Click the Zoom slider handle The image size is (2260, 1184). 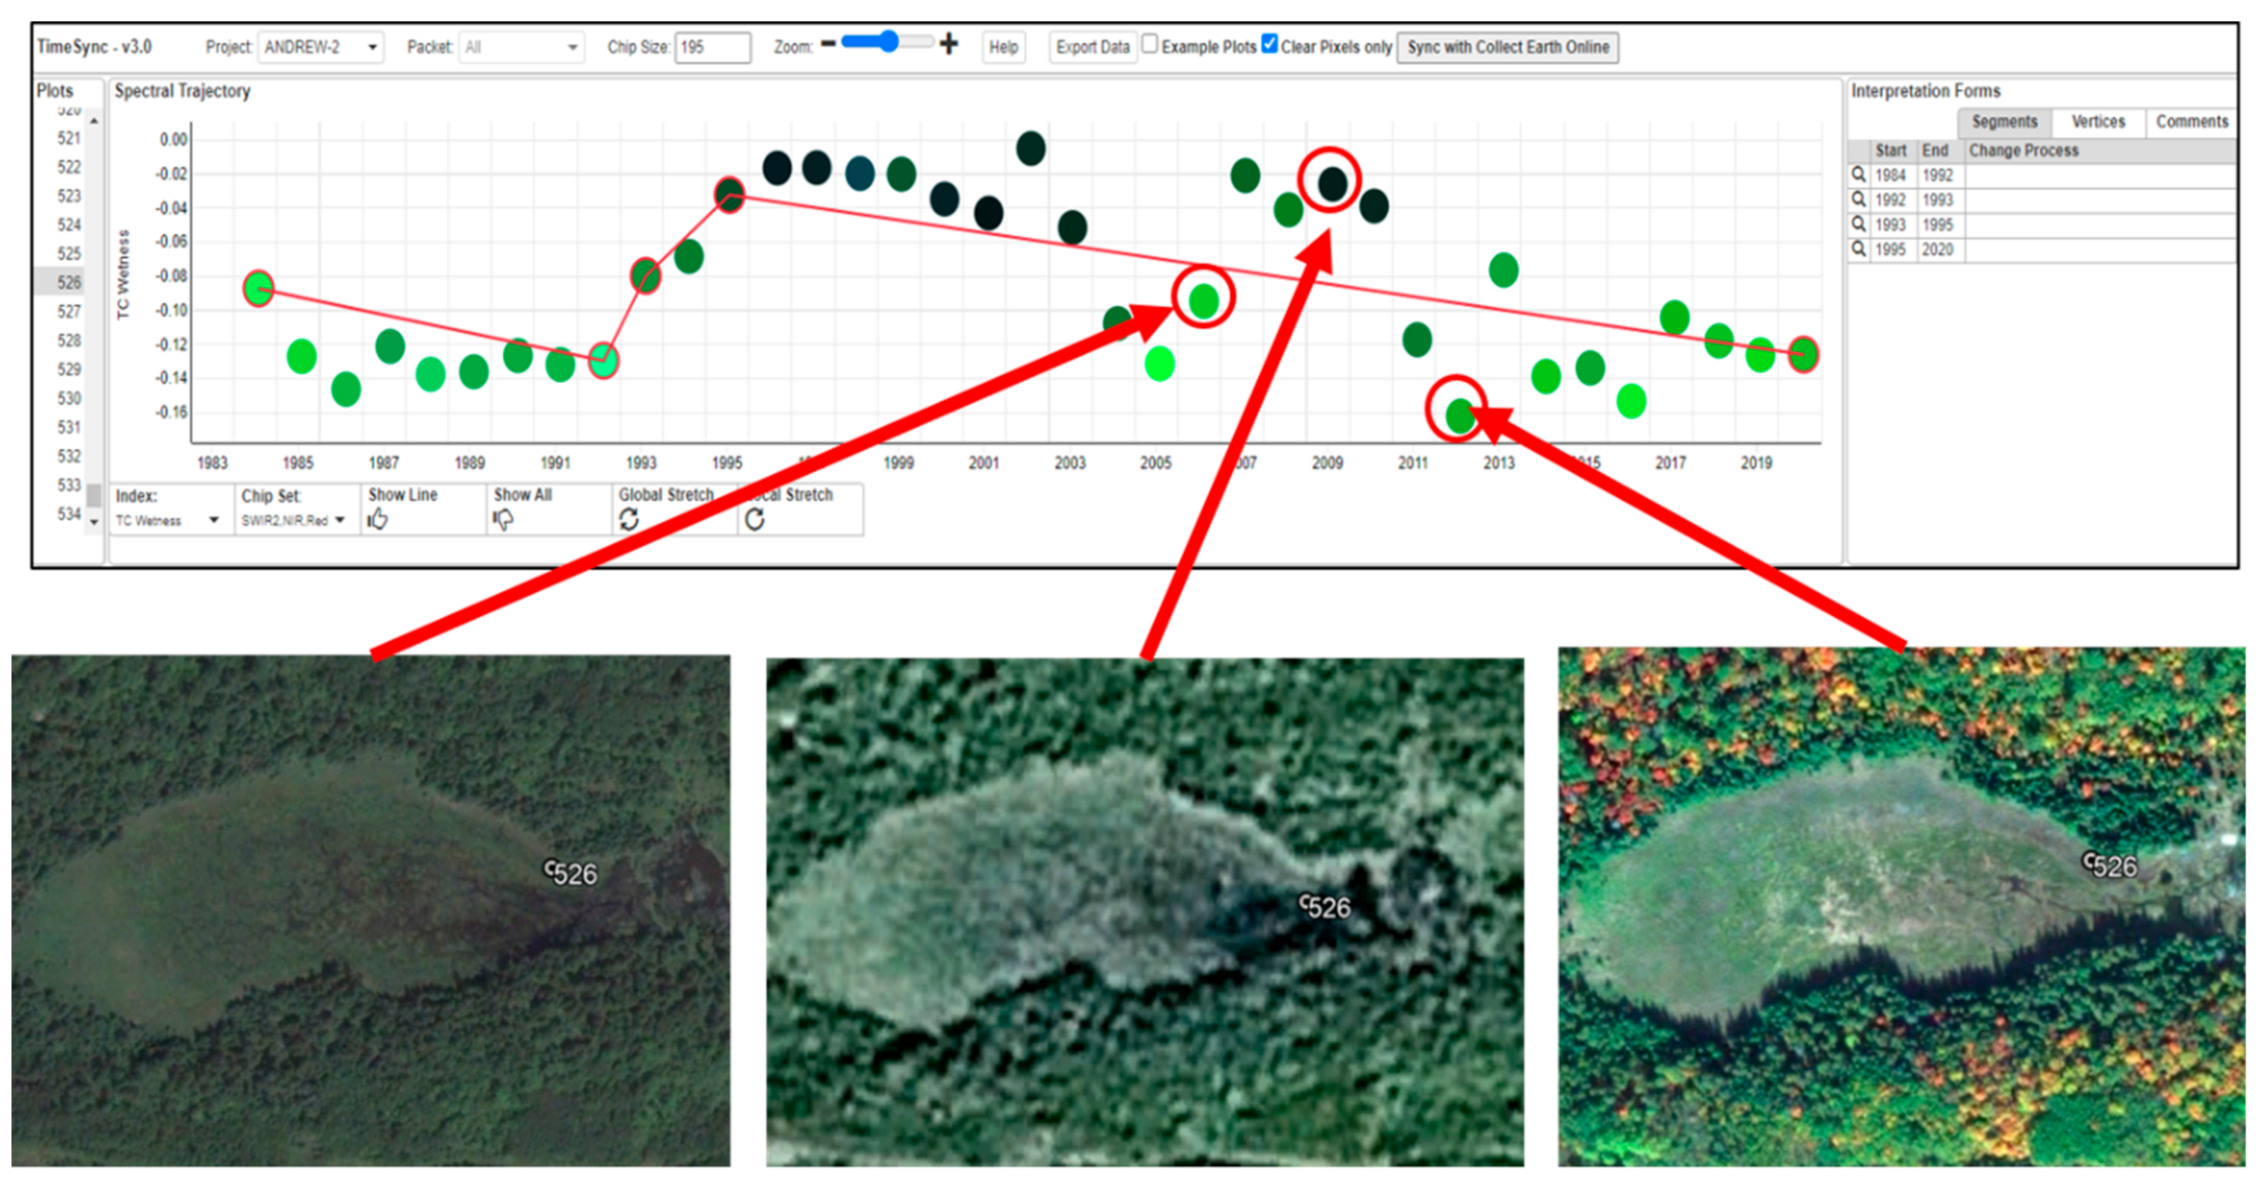pyautogui.click(x=890, y=42)
